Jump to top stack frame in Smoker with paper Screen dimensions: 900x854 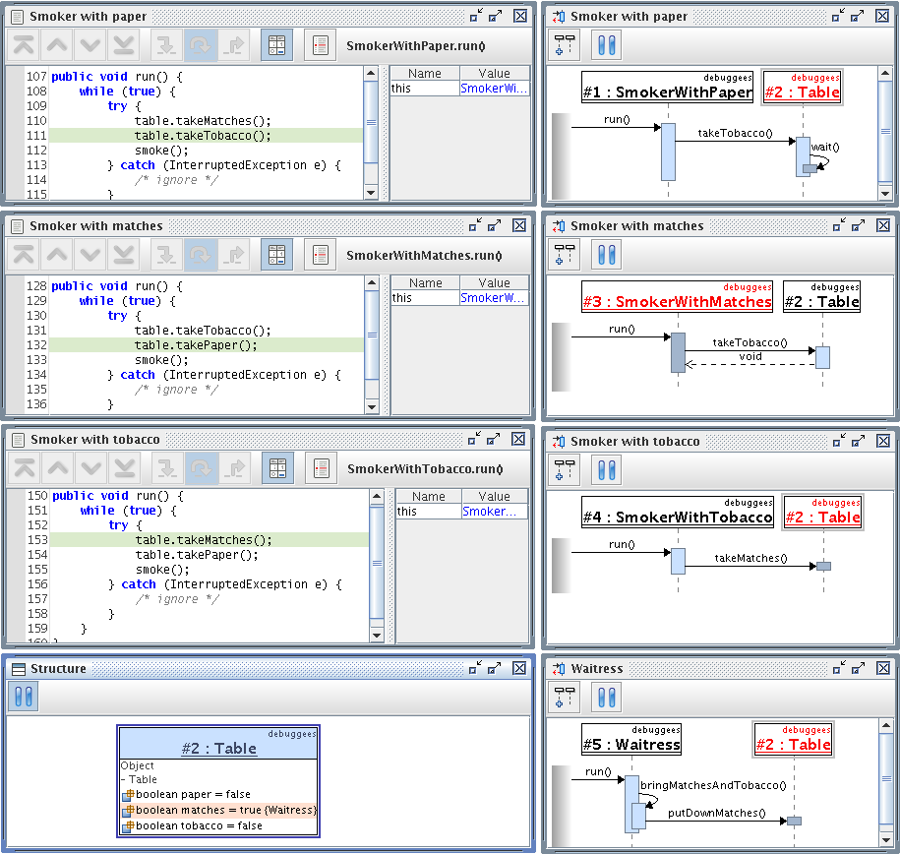[23, 45]
